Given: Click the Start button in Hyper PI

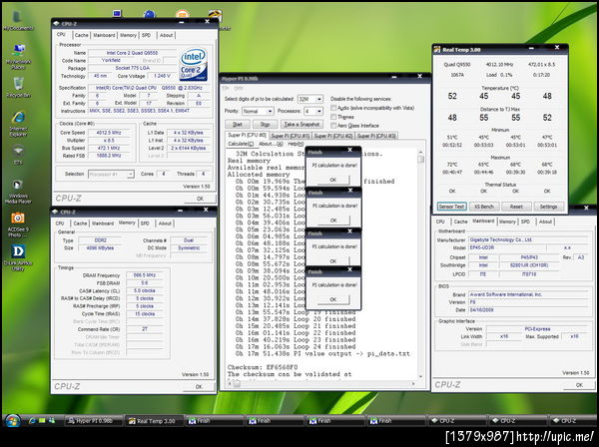Looking at the screenshot, I should click(238, 125).
